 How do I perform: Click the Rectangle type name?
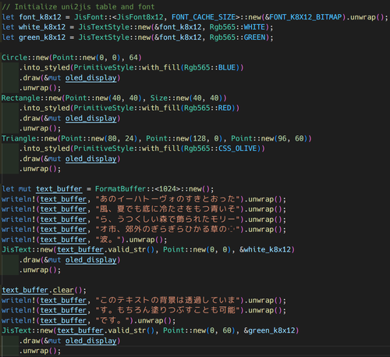[20, 98]
